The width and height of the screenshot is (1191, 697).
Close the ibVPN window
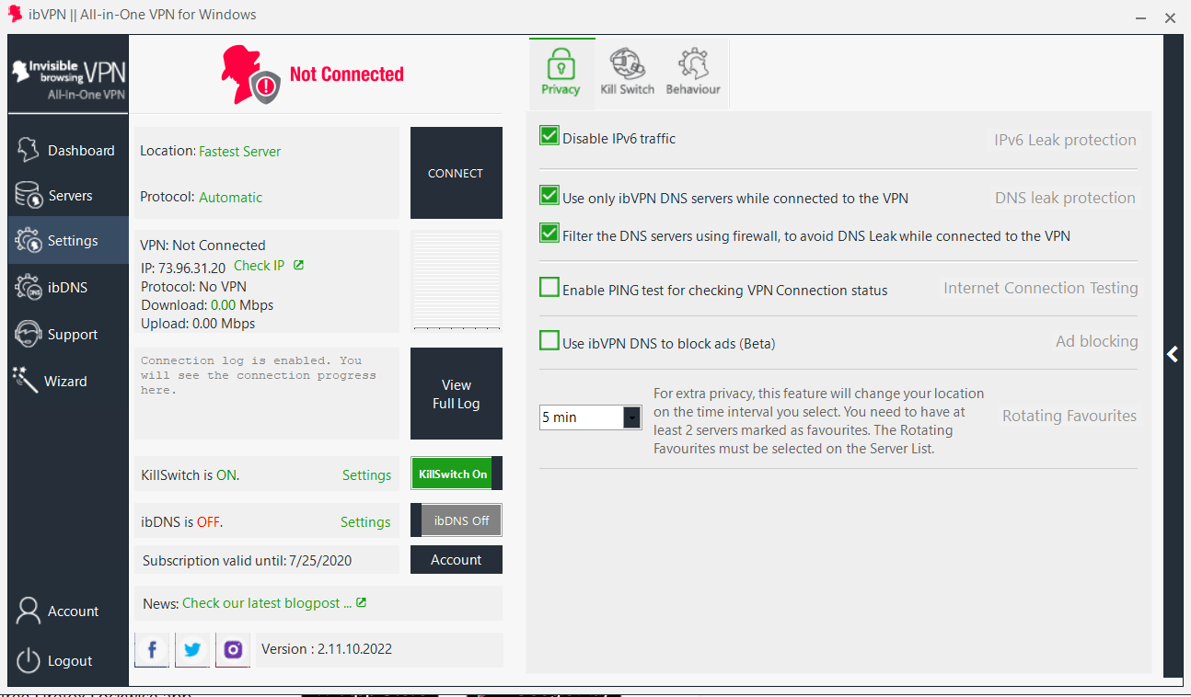1170,17
